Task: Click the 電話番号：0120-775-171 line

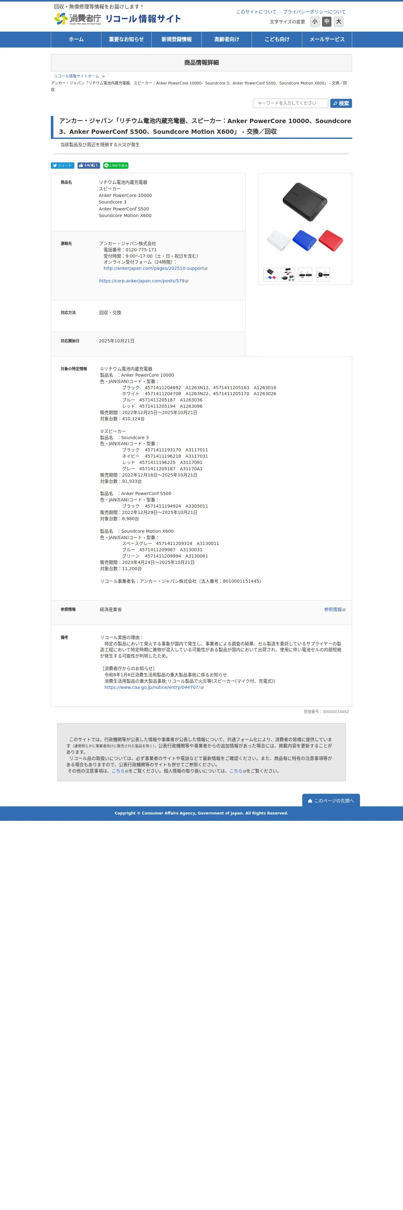Action: pos(130,250)
